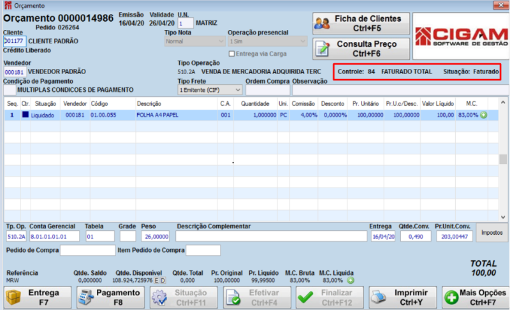The width and height of the screenshot is (510, 310).
Task: Click the Efetivar document icon
Action: coord(233,297)
